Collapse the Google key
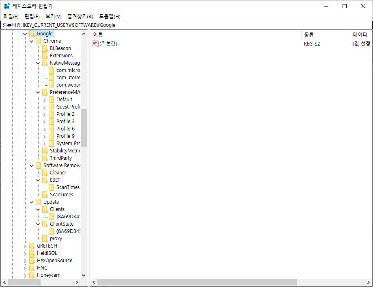 point(25,34)
